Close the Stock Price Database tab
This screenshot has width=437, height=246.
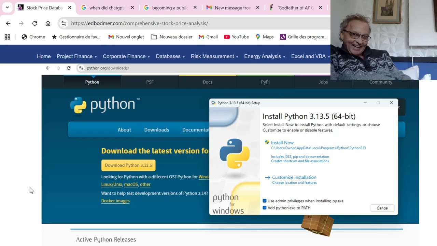pyautogui.click(x=70, y=8)
